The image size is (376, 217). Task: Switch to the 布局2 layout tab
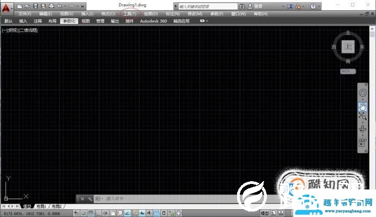tap(57, 206)
